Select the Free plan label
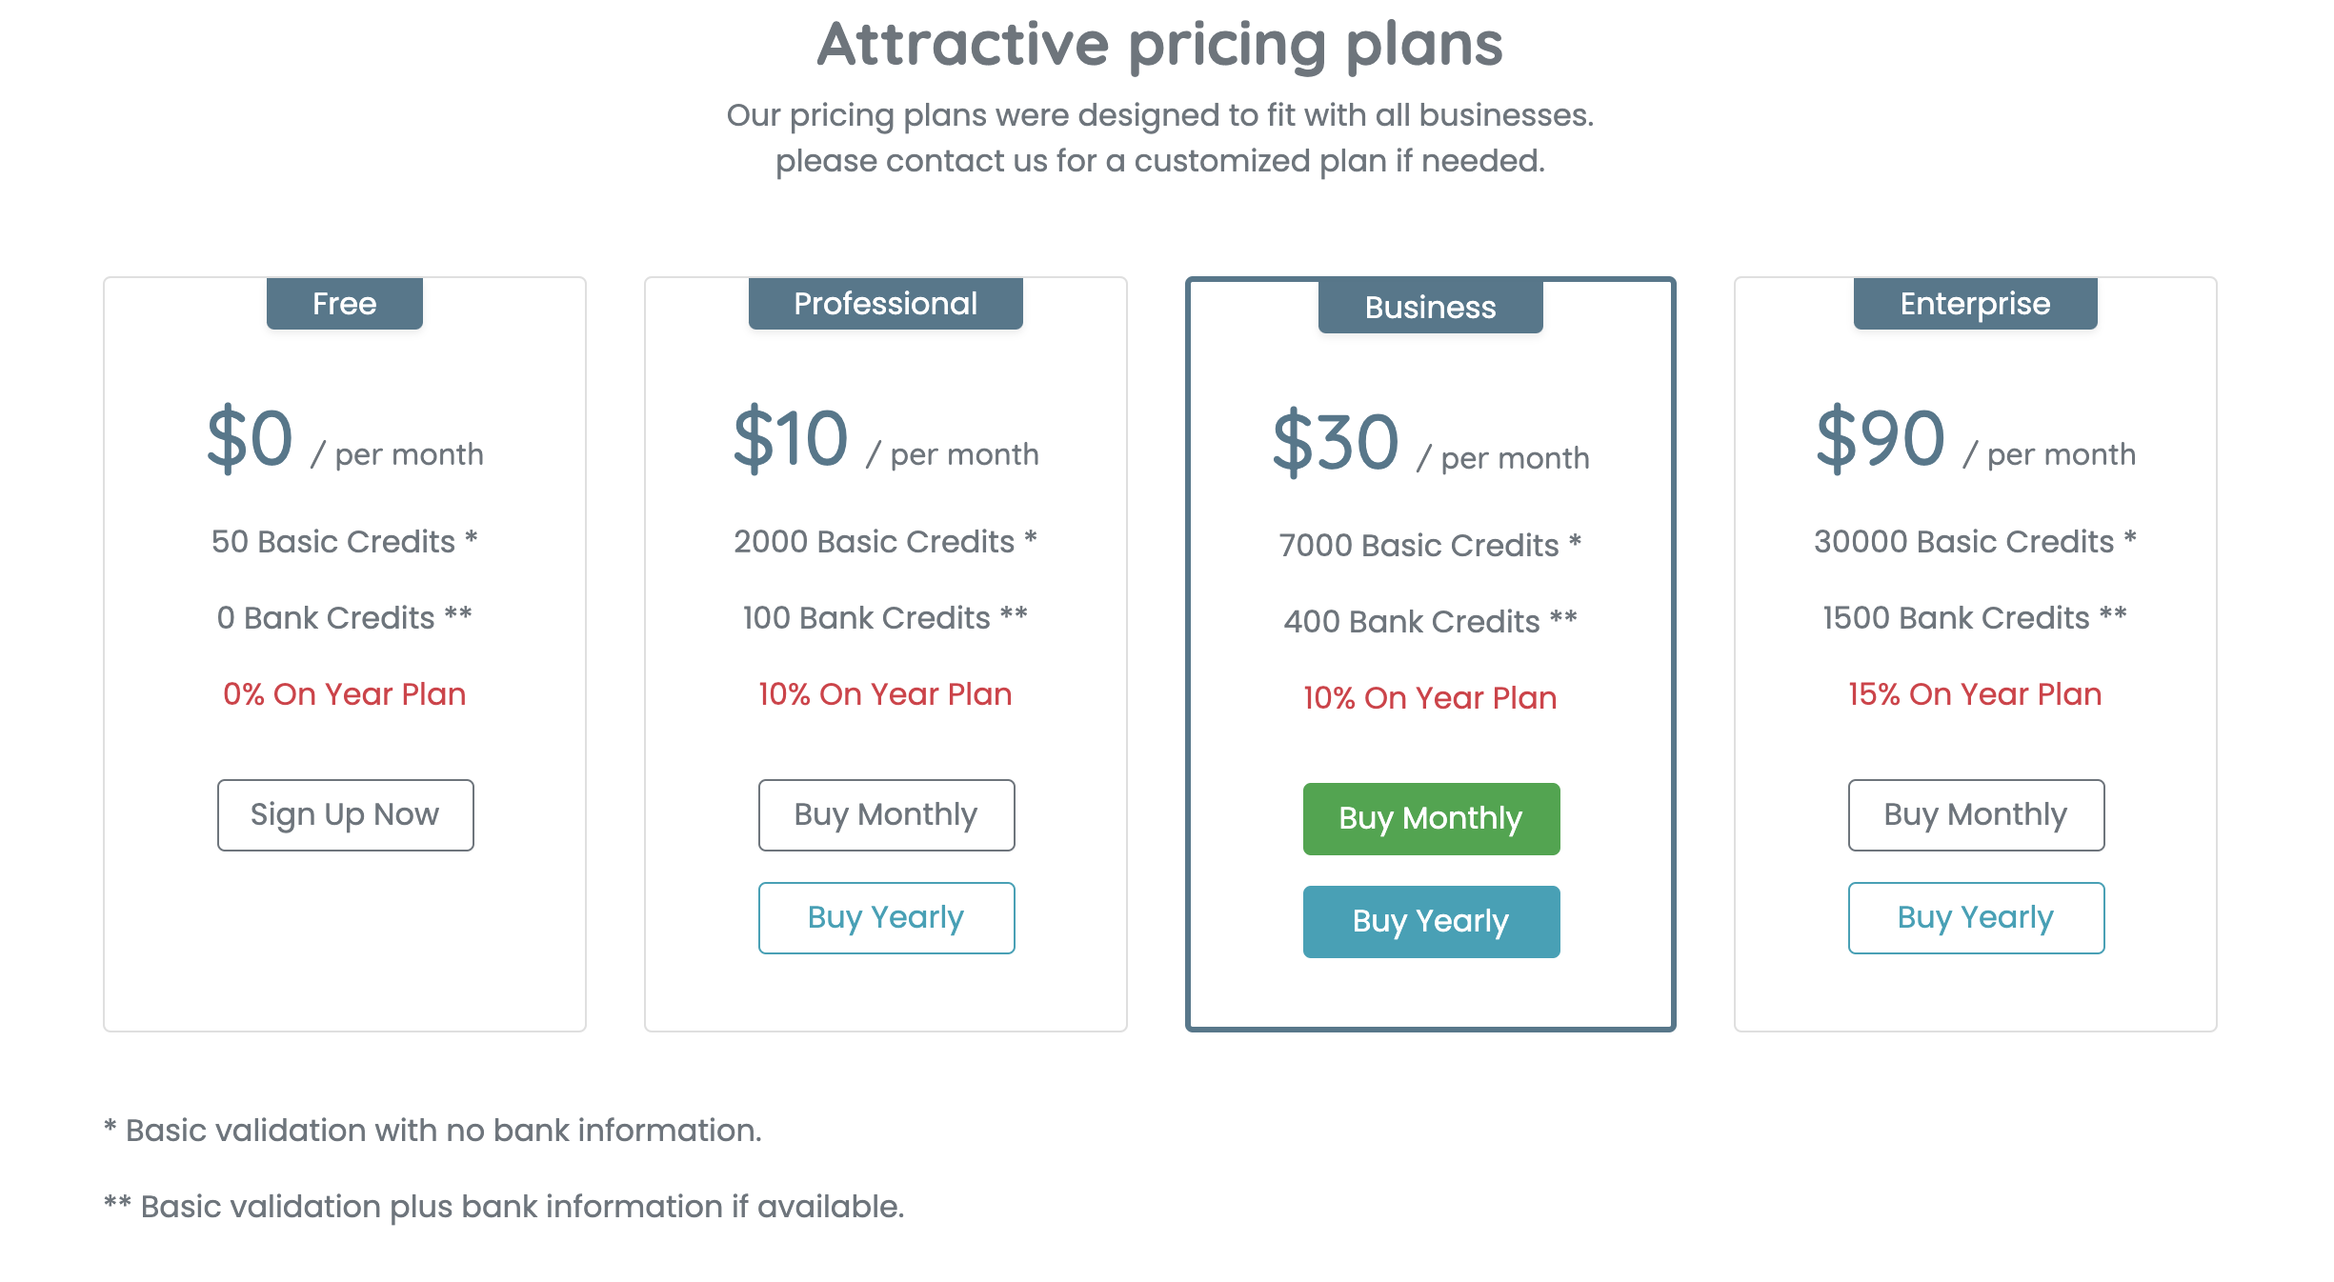Screen dimensions: 2334x1282 click(x=344, y=303)
